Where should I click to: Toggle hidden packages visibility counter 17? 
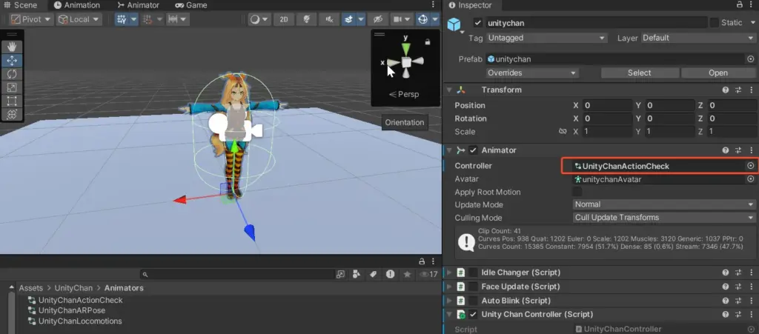click(428, 274)
